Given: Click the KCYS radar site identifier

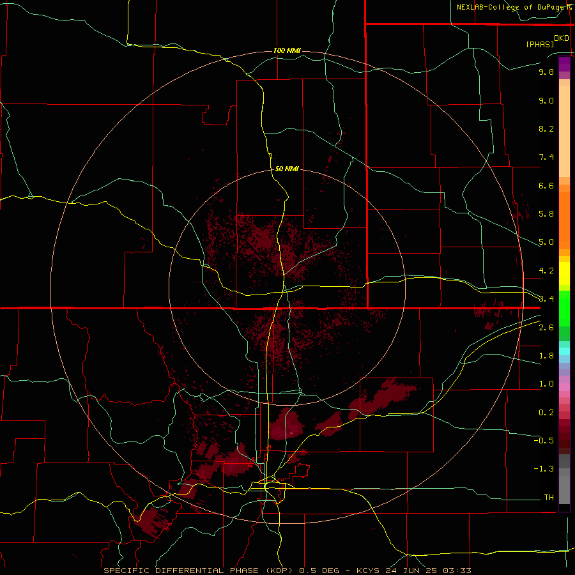Looking at the screenshot, I should click(367, 571).
